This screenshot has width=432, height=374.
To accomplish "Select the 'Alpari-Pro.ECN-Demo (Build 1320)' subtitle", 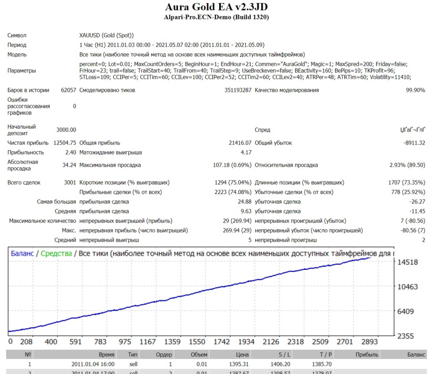I will [216, 17].
